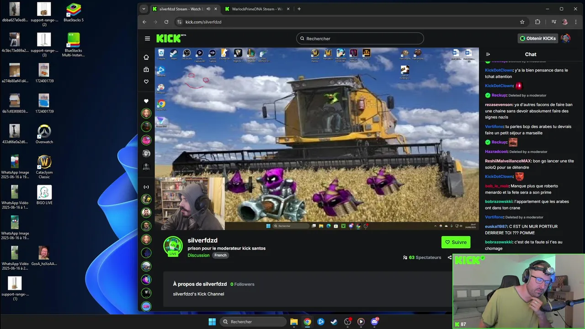Reload the Kick page
The width and height of the screenshot is (585, 329).
click(x=166, y=22)
